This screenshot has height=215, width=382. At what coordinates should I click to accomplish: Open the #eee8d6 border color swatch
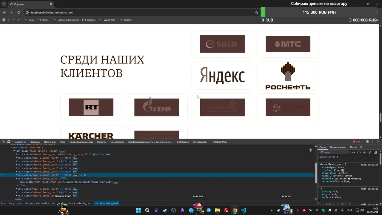tap(349, 179)
